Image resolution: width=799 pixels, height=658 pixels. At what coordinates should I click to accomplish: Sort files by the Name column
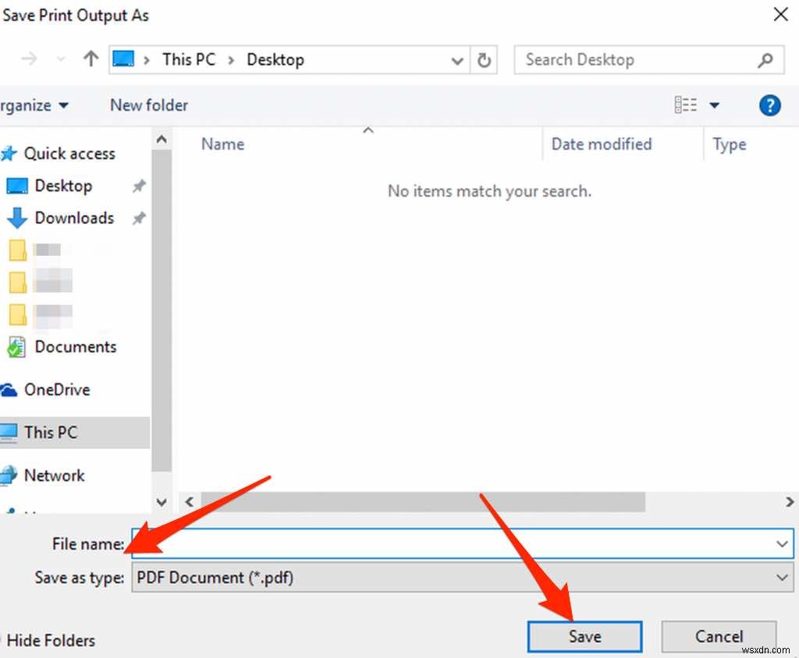tap(222, 143)
